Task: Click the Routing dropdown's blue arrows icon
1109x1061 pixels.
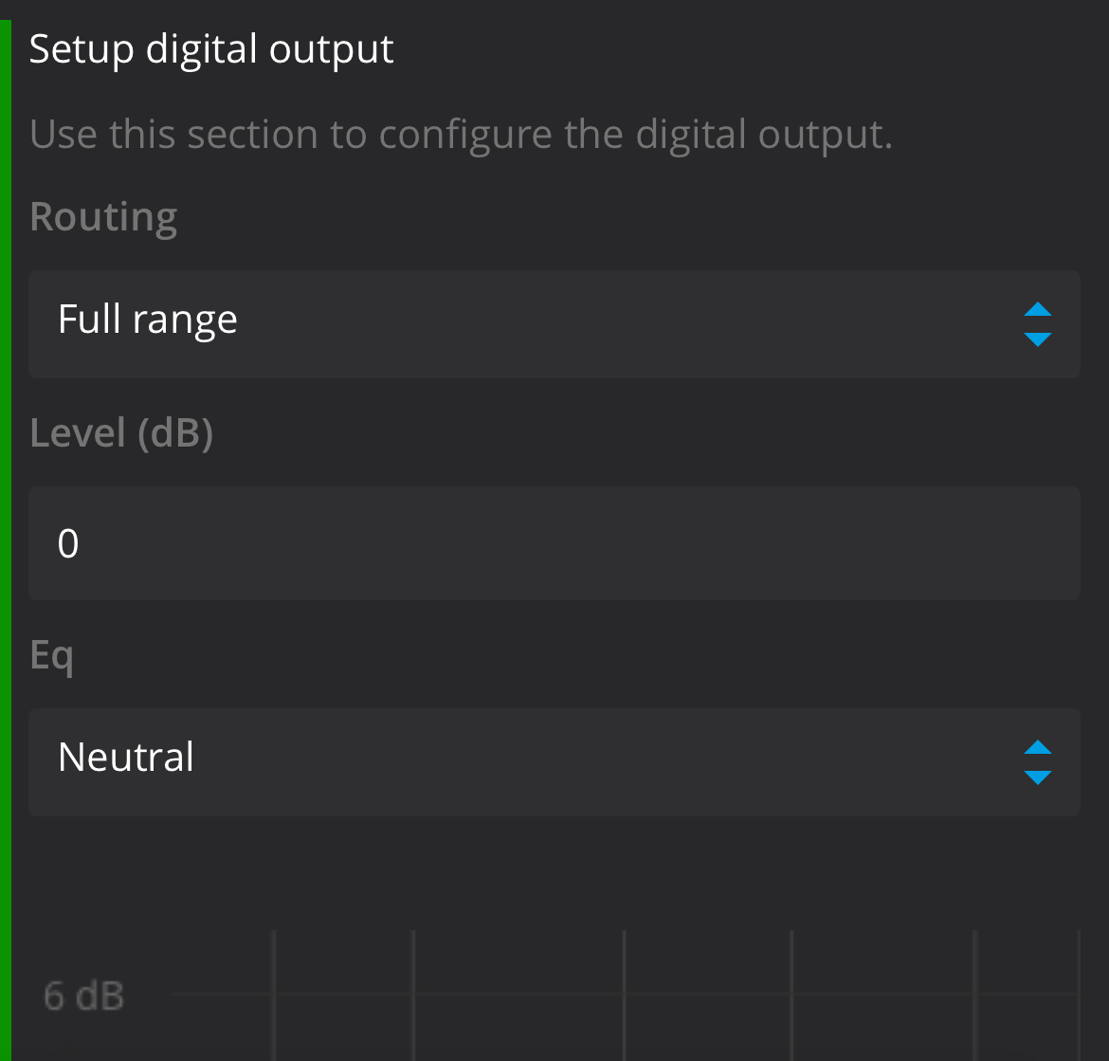Action: [1038, 324]
